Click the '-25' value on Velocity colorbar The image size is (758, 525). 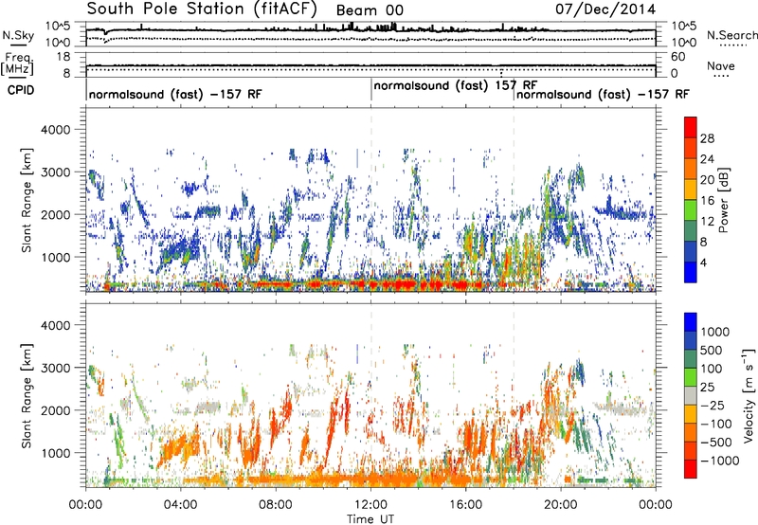pyautogui.click(x=713, y=406)
